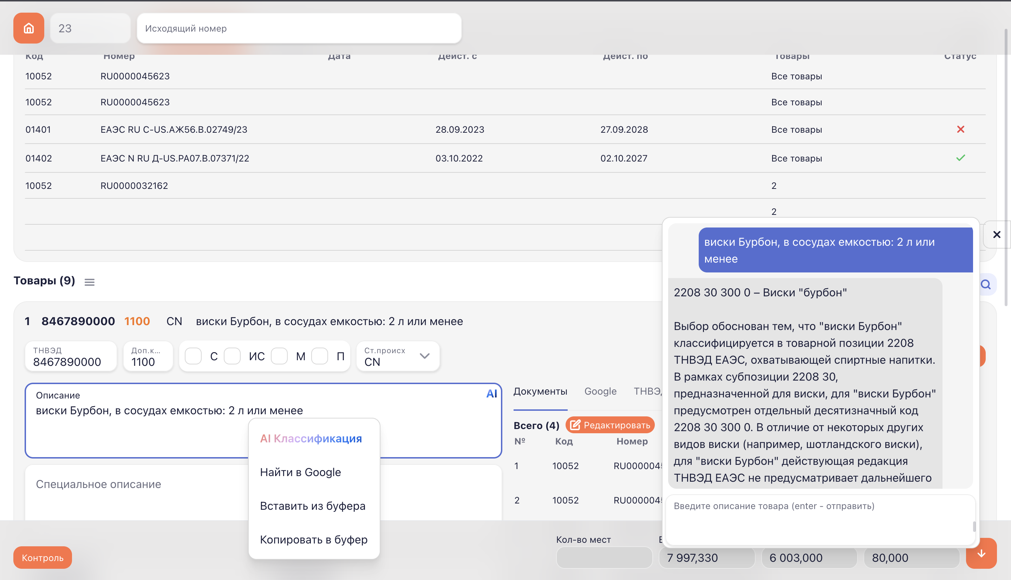Check the М checkbox
This screenshot has height=580, width=1011.
[279, 356]
